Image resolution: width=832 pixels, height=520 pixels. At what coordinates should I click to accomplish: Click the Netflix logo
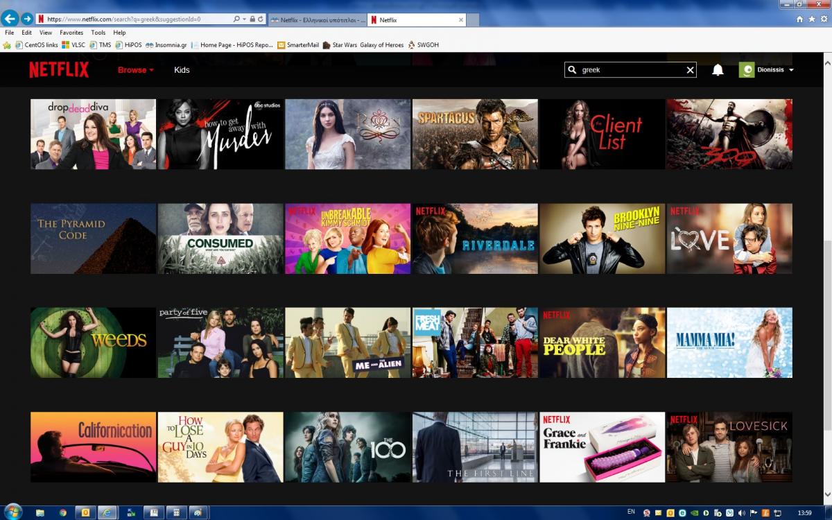[59, 69]
